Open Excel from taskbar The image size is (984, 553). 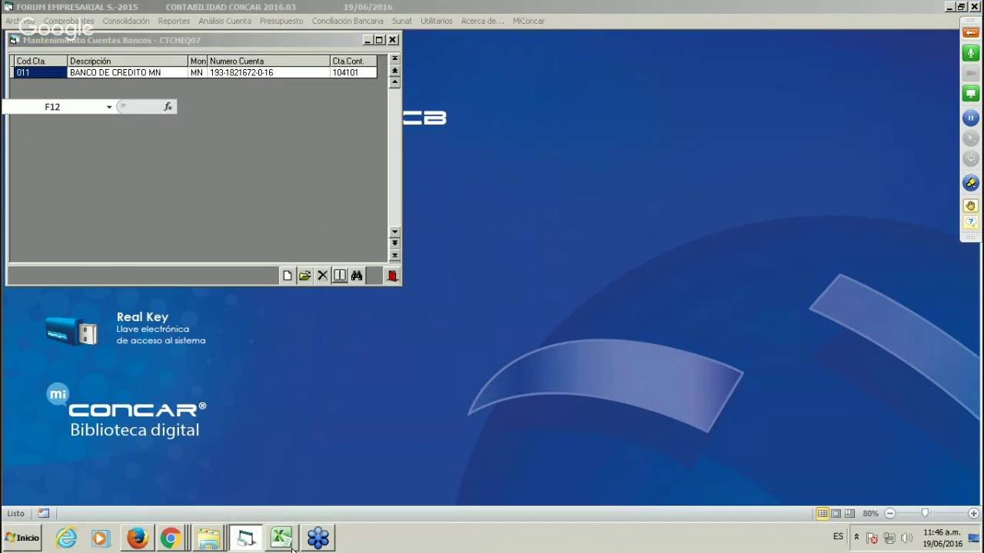281,538
